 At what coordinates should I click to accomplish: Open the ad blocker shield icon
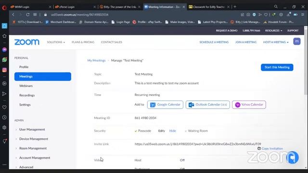pos(254,14)
